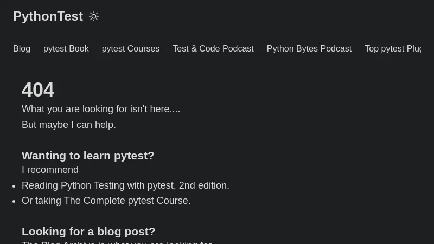Viewport: 434px width, 244px height.
Task: Click the bullet marker beside the Or taking item
Action: tap(14, 201)
